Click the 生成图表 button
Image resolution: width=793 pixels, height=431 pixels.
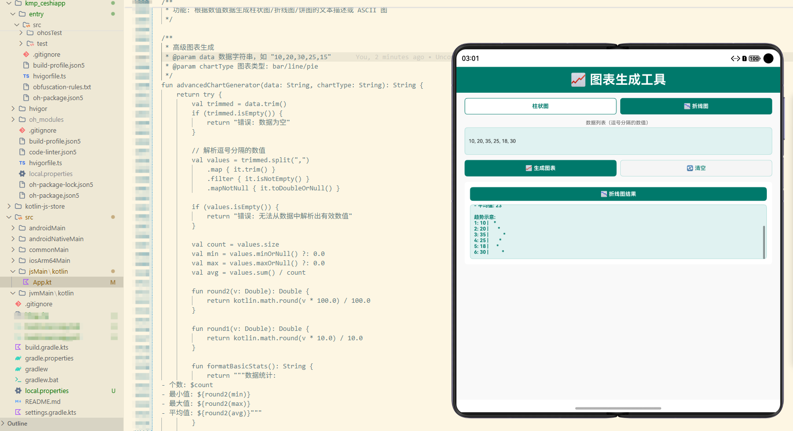540,168
